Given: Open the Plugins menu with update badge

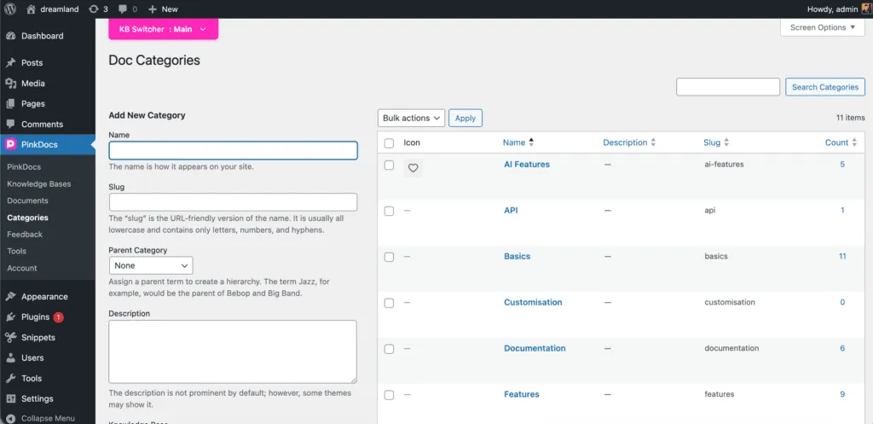Looking at the screenshot, I should tap(36, 317).
